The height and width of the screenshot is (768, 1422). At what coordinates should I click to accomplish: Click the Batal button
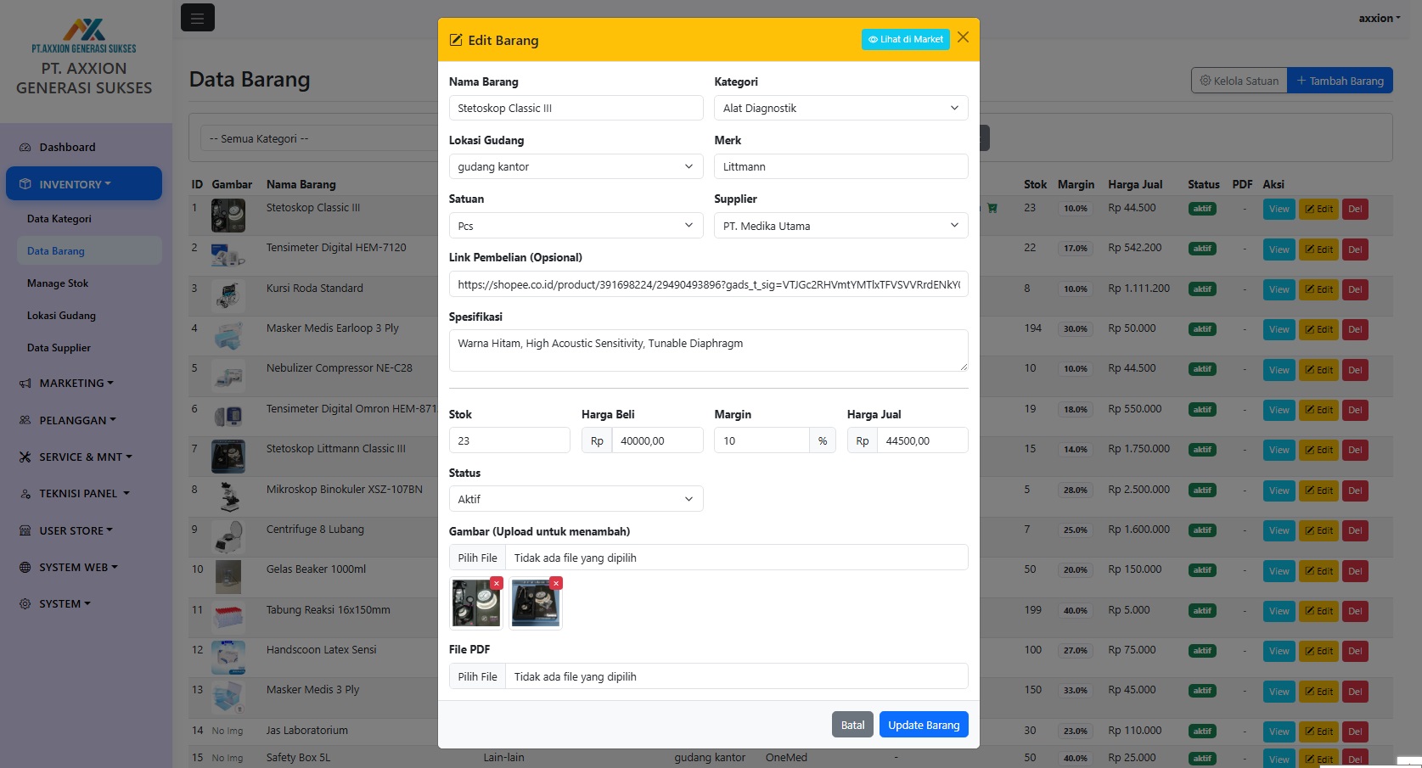[852, 725]
